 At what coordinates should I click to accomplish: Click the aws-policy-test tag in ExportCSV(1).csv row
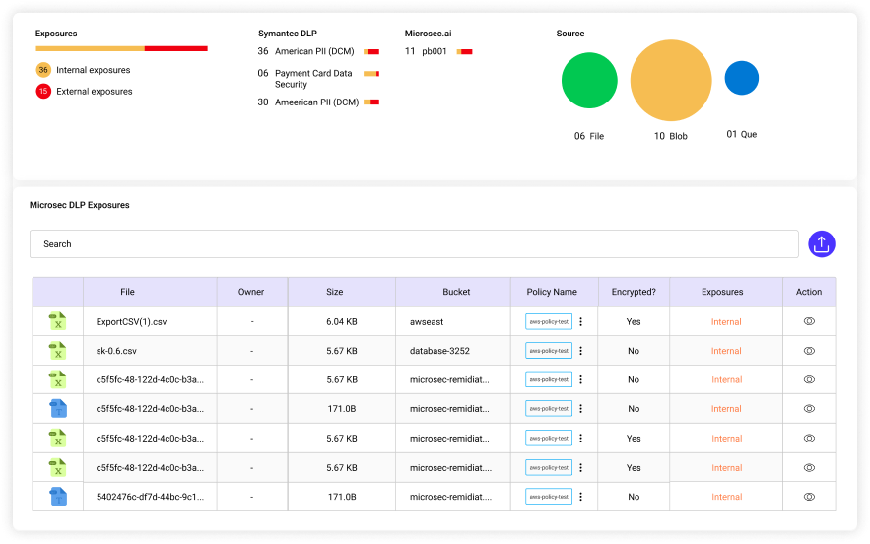pyautogui.click(x=549, y=322)
